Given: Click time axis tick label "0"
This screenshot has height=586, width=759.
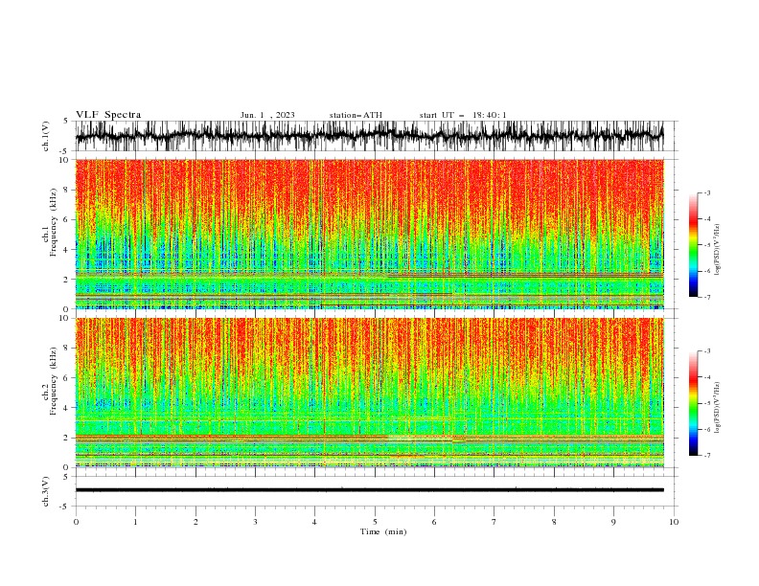Looking at the screenshot, I should click(76, 522).
